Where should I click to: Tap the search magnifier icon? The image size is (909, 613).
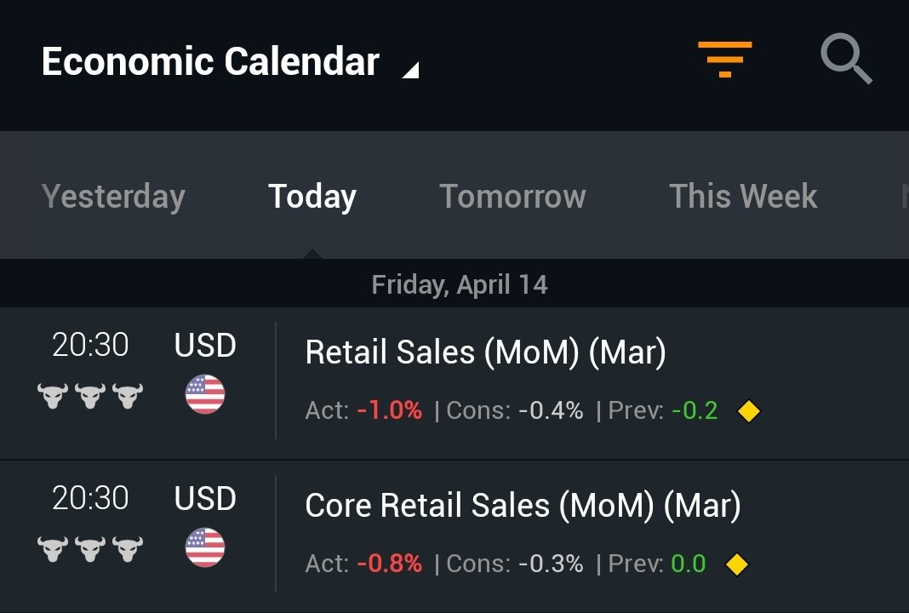pyautogui.click(x=845, y=61)
